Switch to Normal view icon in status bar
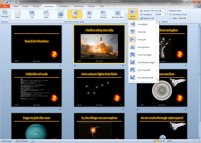Viewport: 201px width, 143px height. pos(154,141)
